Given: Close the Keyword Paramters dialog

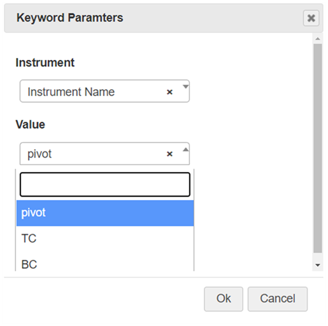Looking at the screenshot, I should coord(311,18).
